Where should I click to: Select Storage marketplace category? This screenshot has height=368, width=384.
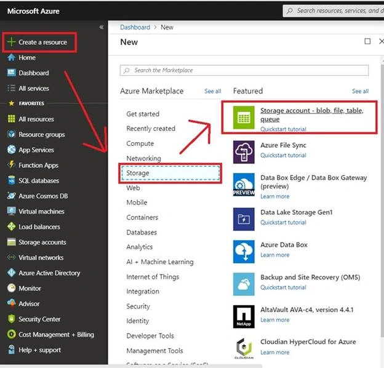(x=170, y=173)
